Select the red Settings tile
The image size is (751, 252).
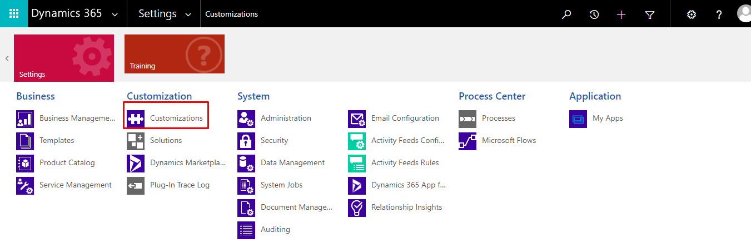point(64,58)
